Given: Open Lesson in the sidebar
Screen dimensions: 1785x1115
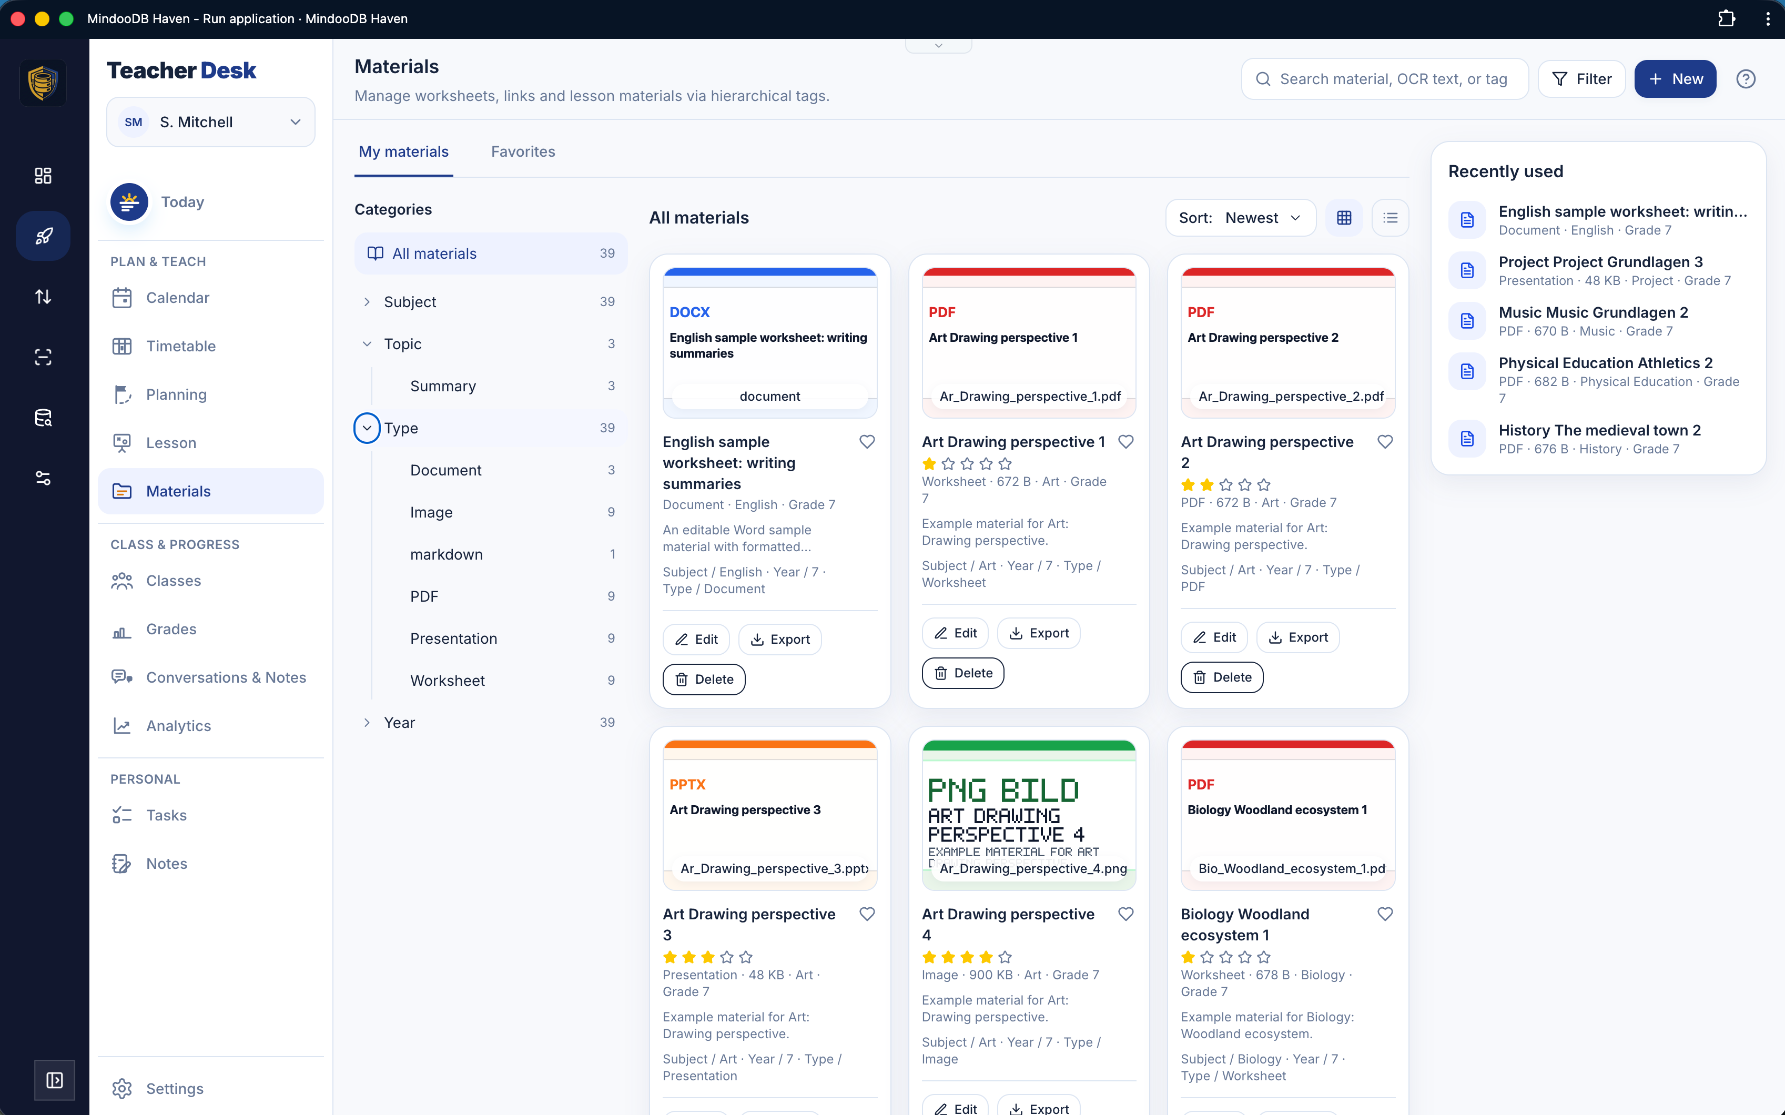Looking at the screenshot, I should tap(211, 442).
